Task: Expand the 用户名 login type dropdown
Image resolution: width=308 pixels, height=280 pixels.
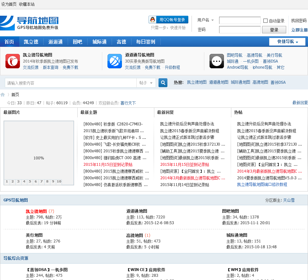Action: [212, 20]
